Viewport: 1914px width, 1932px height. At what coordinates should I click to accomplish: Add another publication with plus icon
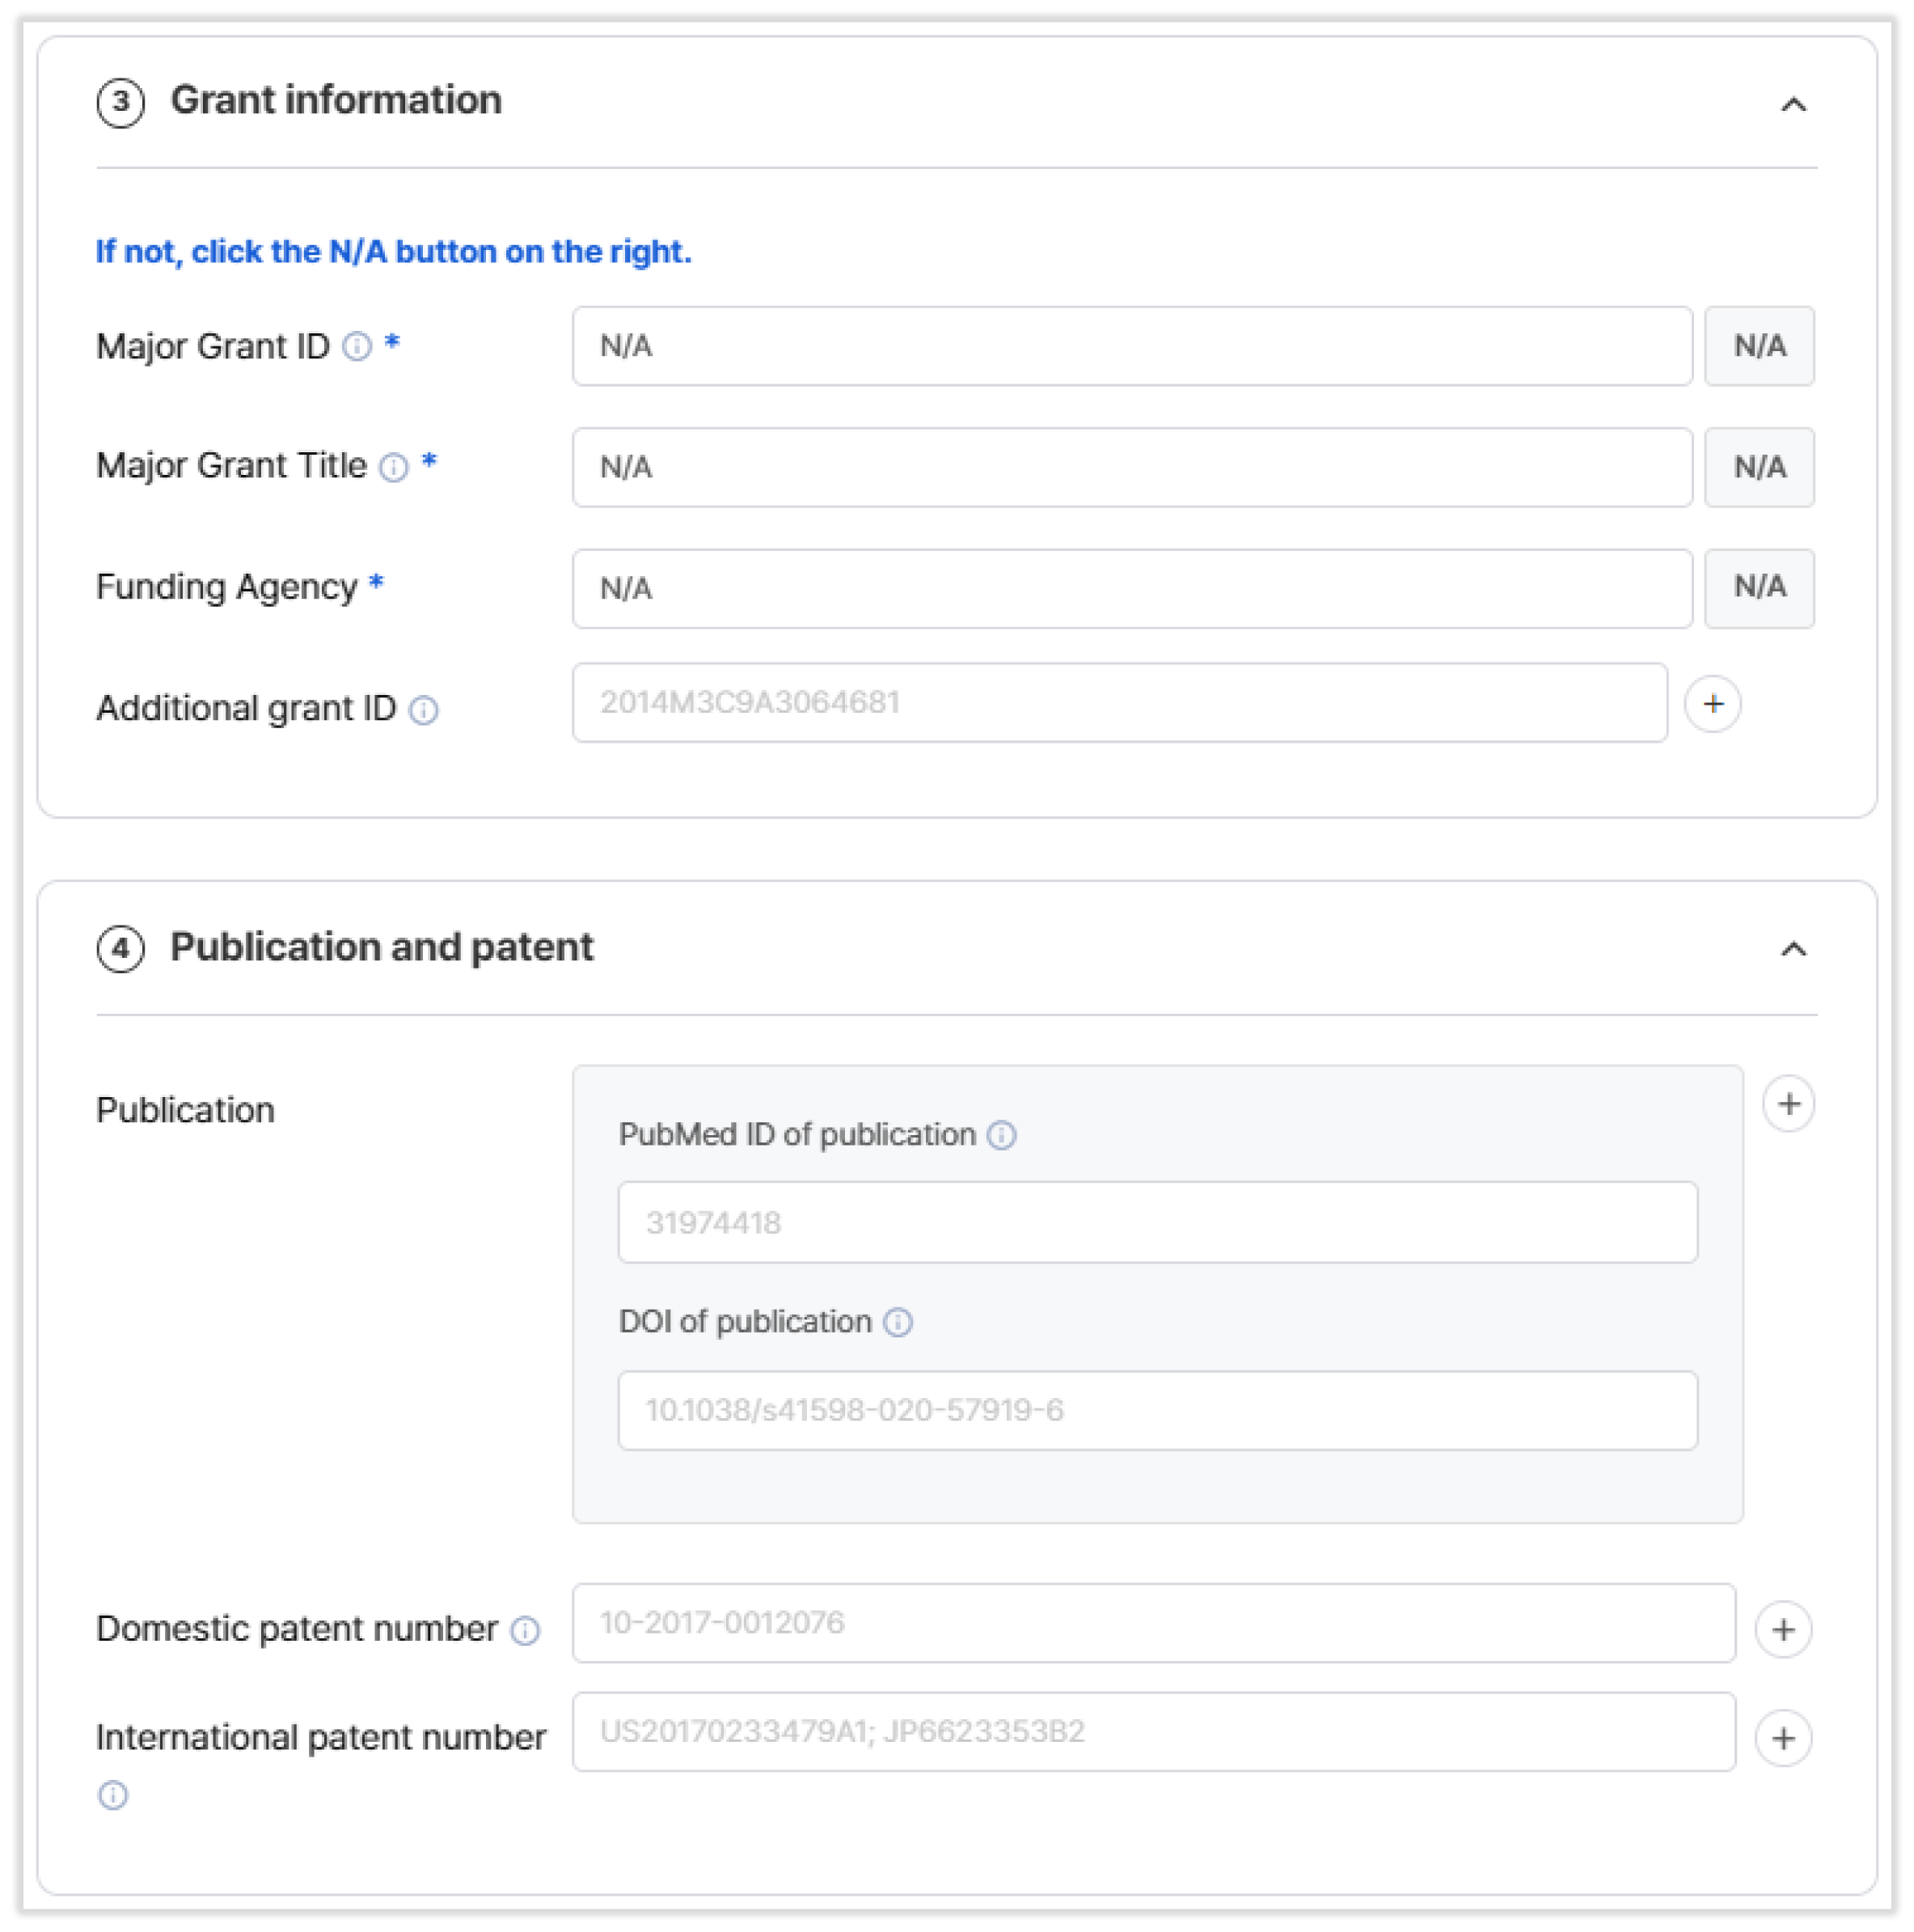[x=1788, y=1104]
